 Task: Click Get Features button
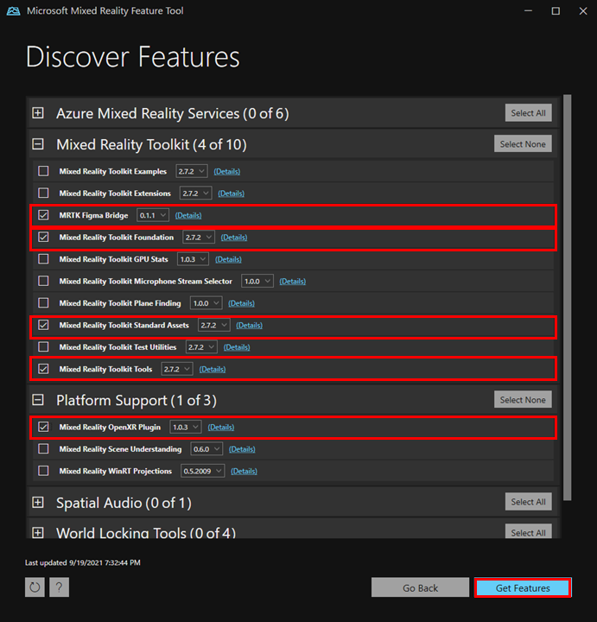tap(523, 588)
